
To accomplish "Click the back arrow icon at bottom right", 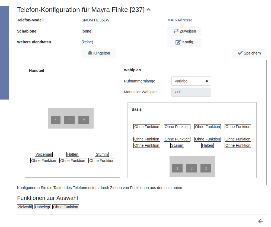I will [260, 221].
